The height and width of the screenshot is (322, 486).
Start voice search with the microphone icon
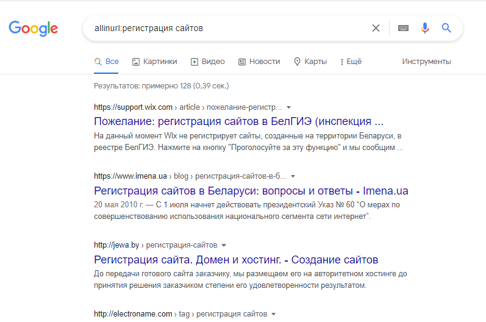click(425, 28)
